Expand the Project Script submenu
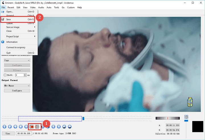This screenshot has height=140, width=205. [19, 37]
